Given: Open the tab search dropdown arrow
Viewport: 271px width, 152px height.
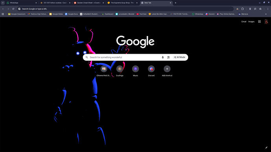Looking at the screenshot, I should pos(3,3).
